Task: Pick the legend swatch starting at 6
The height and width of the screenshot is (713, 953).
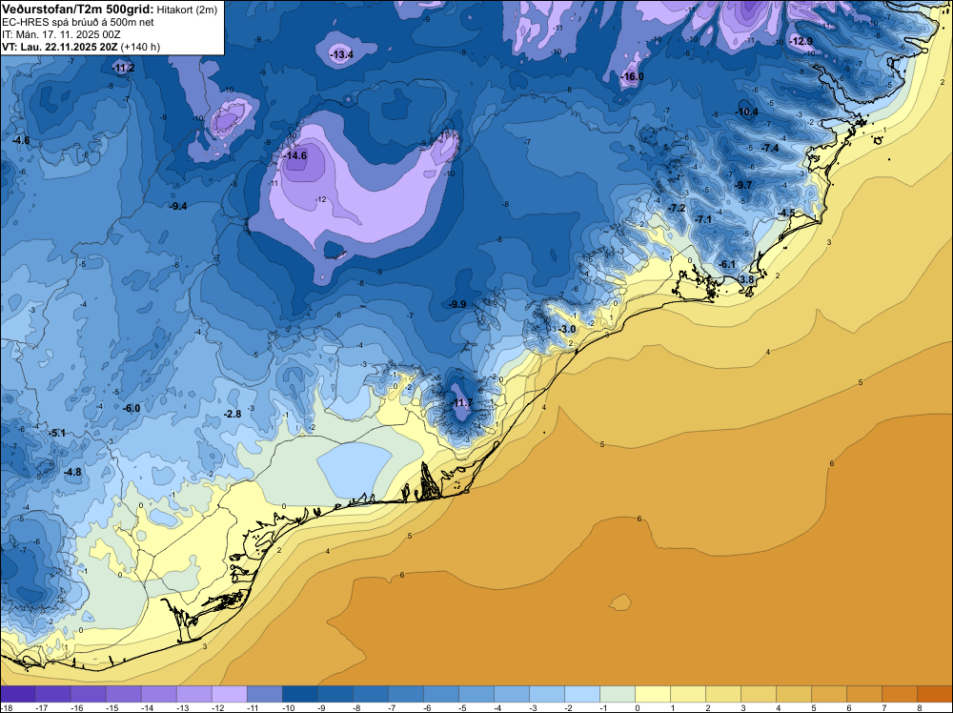Action: 863,695
